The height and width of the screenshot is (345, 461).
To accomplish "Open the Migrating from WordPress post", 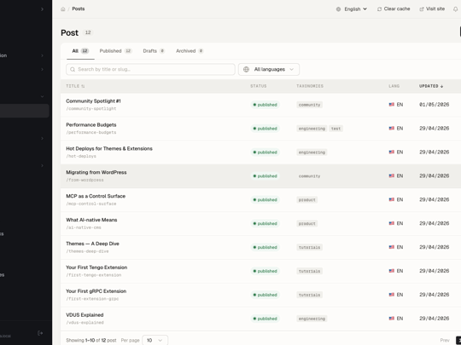I will [x=96, y=172].
